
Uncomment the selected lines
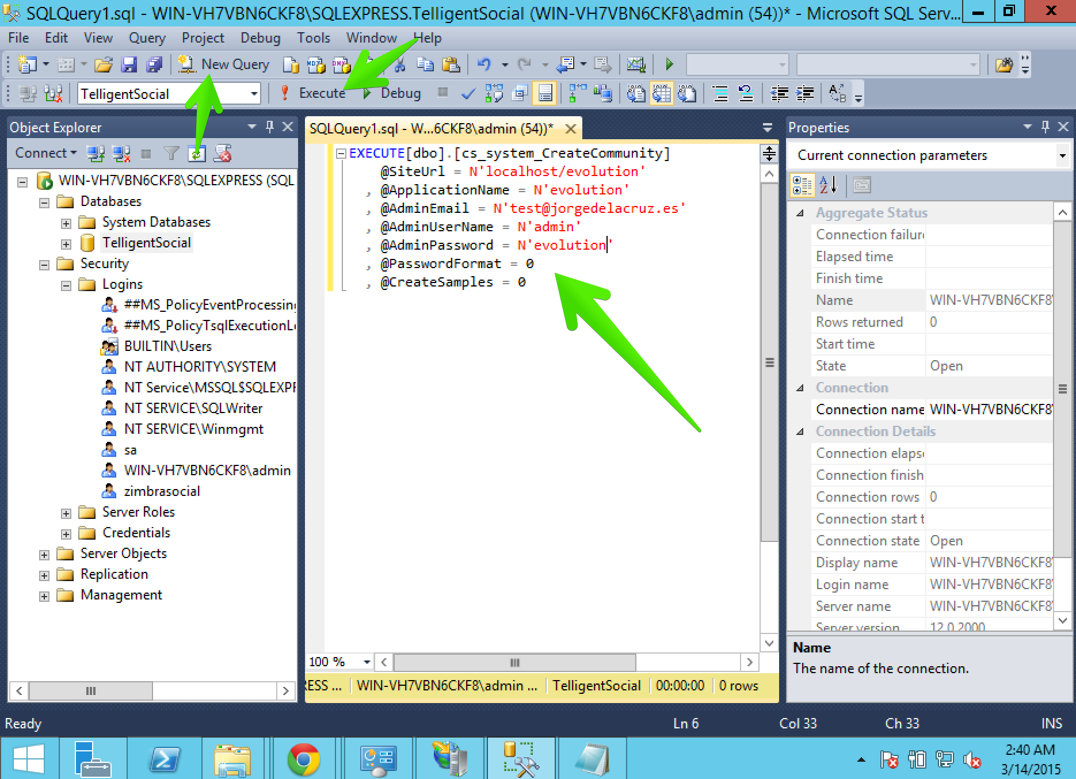745,93
